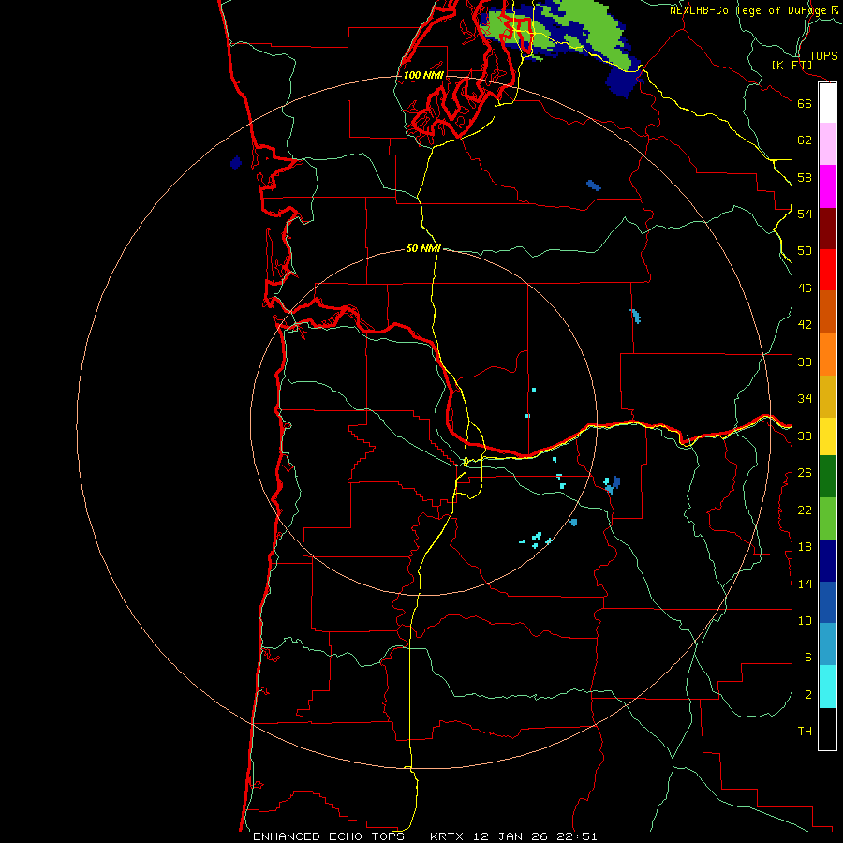Click the light blue legend swatch
This screenshot has height=843, width=843.
coord(827,643)
